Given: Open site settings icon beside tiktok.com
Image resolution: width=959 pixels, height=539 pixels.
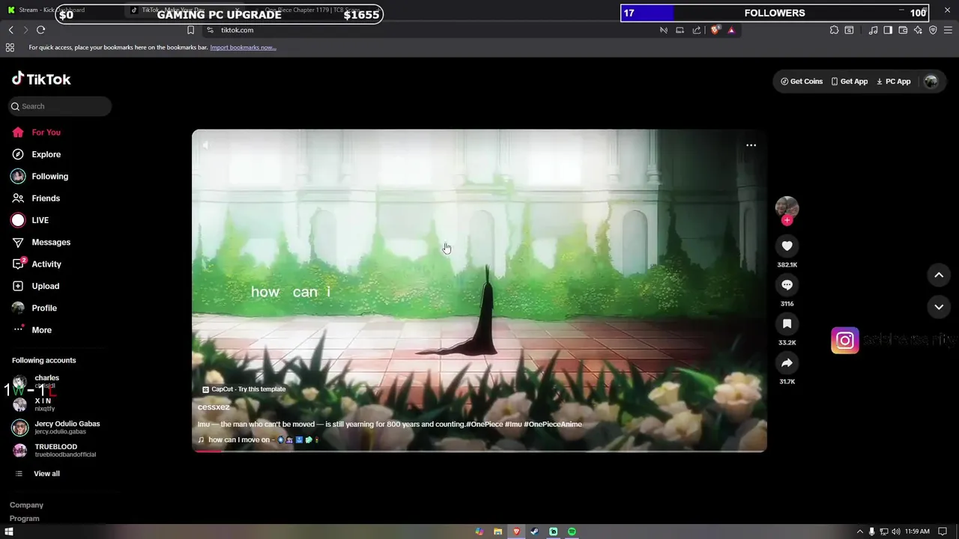Looking at the screenshot, I should click(x=210, y=30).
